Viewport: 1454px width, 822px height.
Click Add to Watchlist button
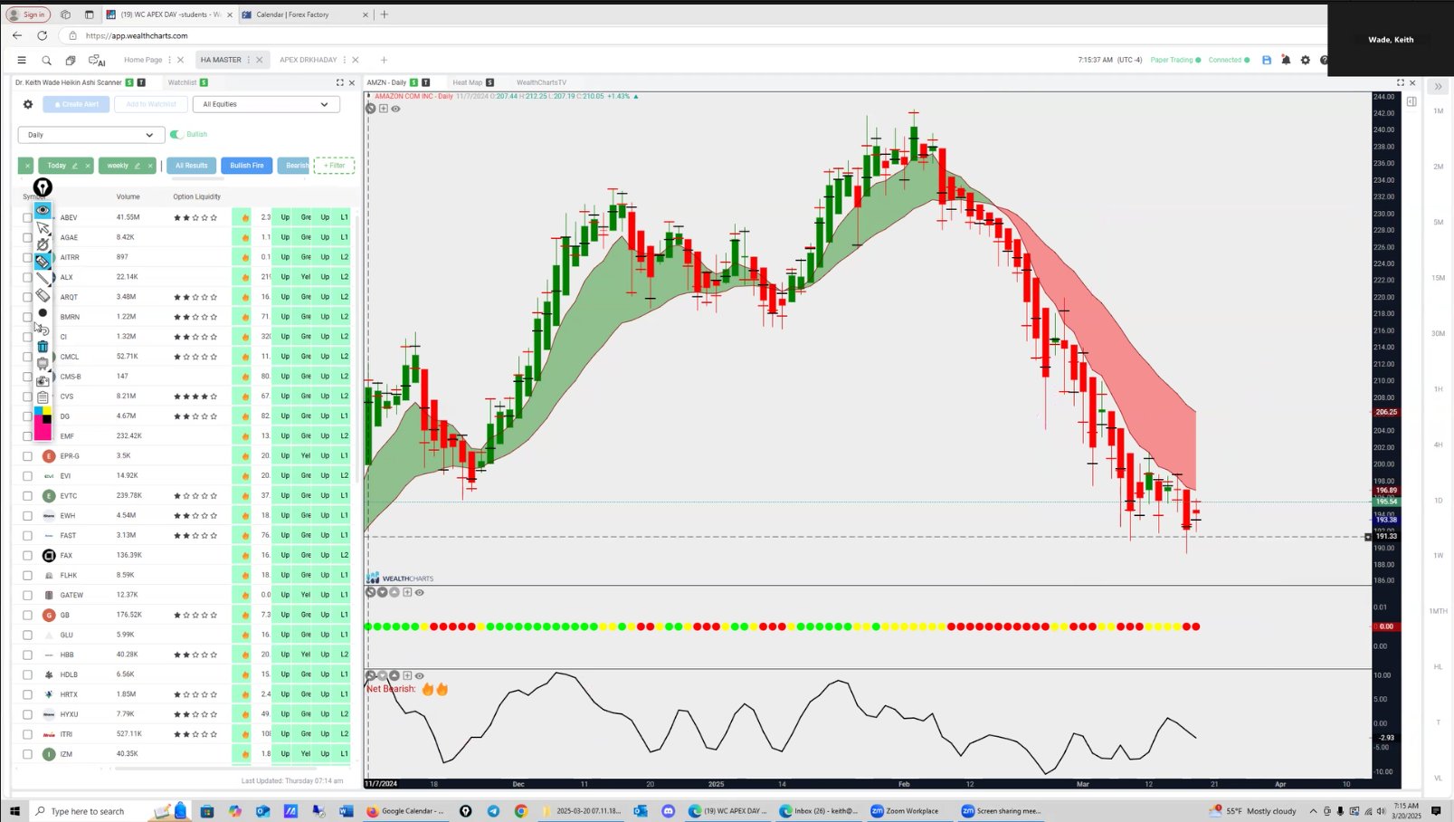(x=151, y=104)
